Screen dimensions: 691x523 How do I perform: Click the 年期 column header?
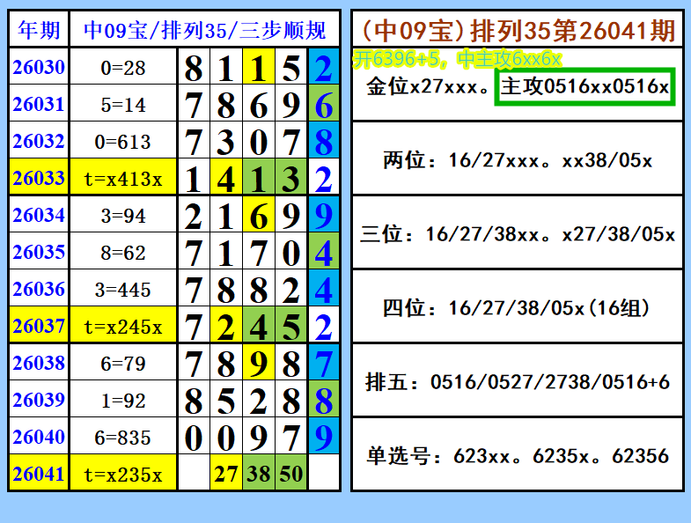pyautogui.click(x=39, y=30)
